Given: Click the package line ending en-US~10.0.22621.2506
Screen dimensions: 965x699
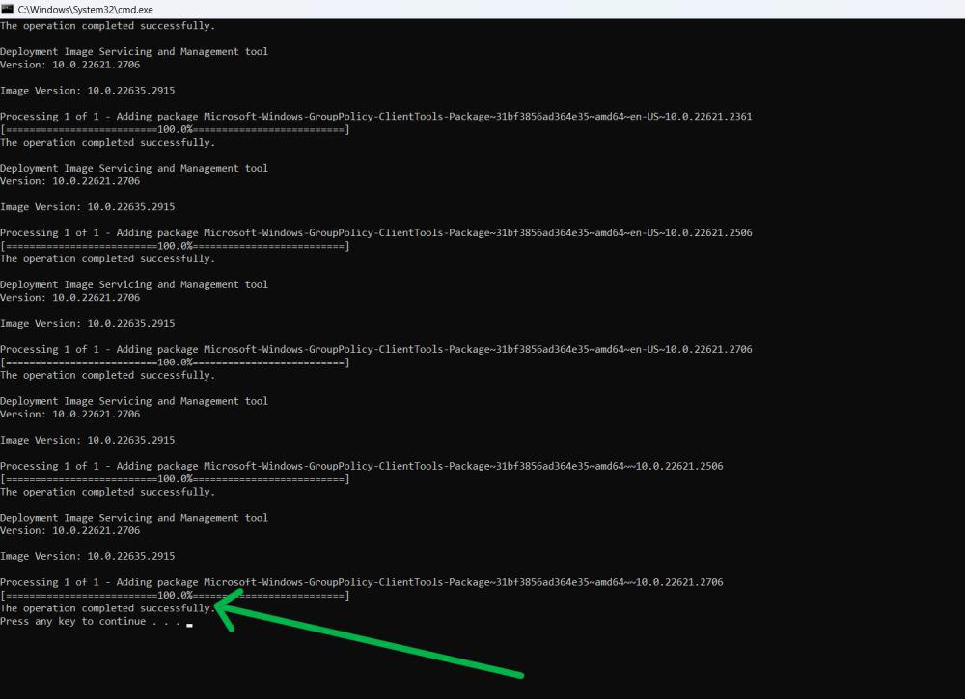Looking at the screenshot, I should coord(376,233).
